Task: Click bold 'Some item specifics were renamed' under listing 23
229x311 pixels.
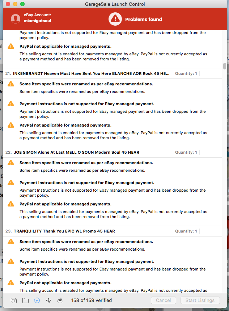Action: [86, 242]
